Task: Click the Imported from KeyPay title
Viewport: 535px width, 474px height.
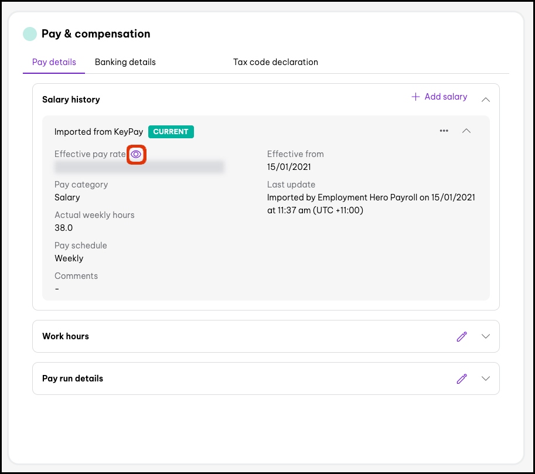Action: pyautogui.click(x=98, y=132)
